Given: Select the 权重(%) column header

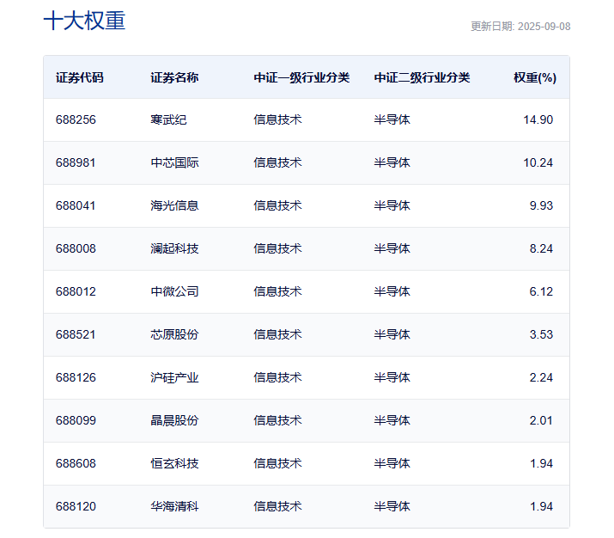Looking at the screenshot, I should pyautogui.click(x=535, y=77).
